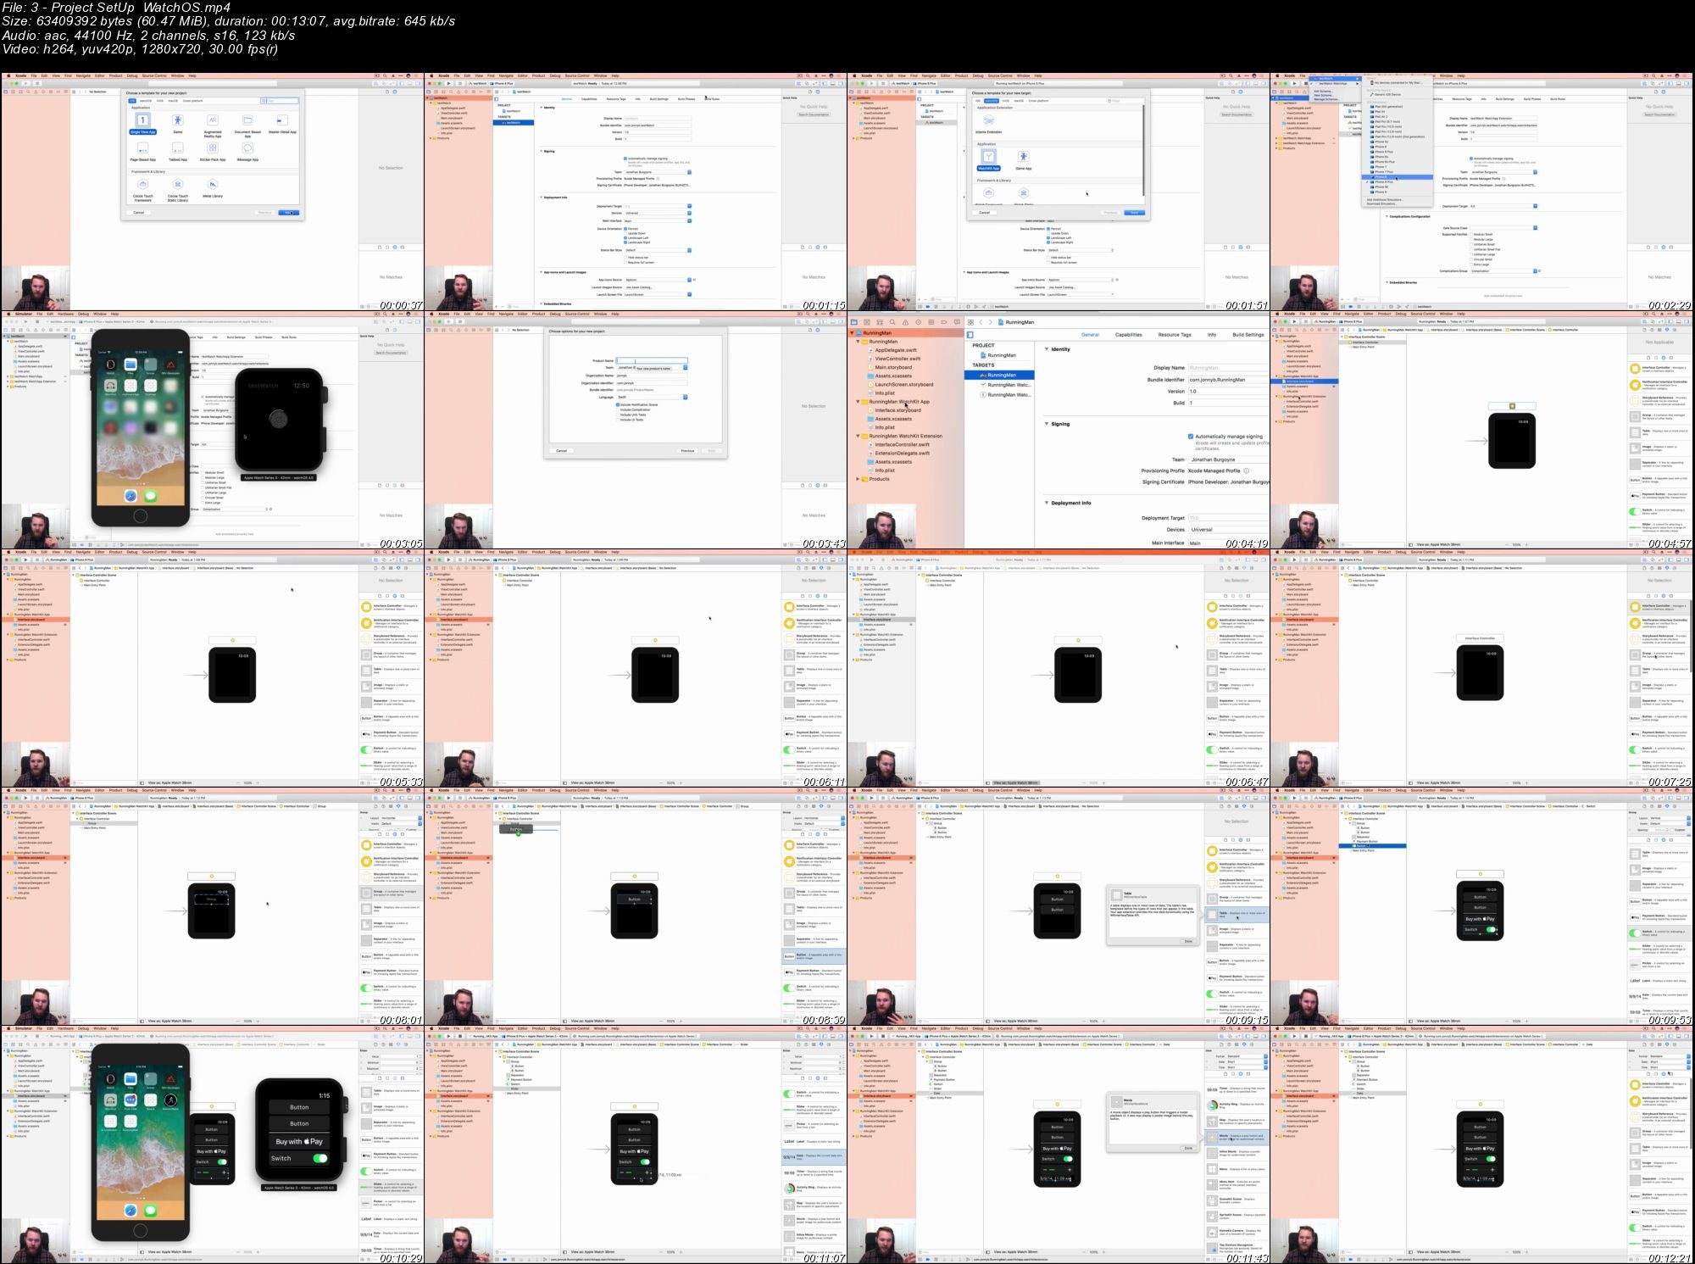Select AppDelegate.swift in 00:04:19 frame navigator
This screenshot has height=1264, width=1695.
[x=896, y=350]
